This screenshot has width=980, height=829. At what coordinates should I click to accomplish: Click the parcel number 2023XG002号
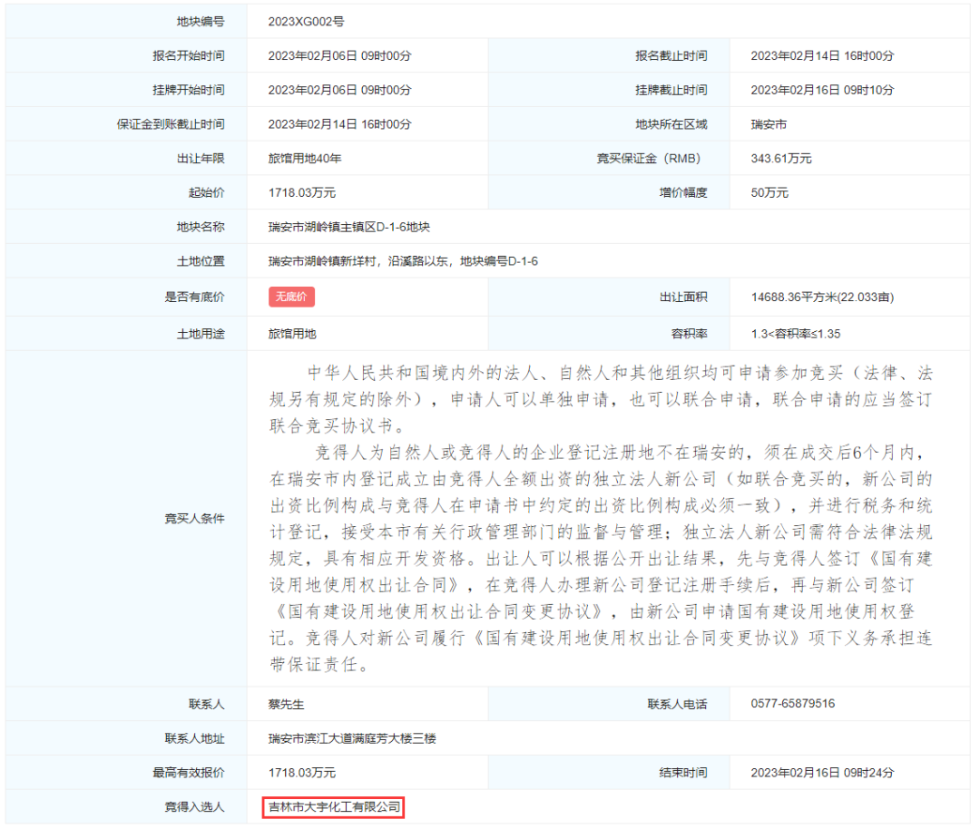click(306, 21)
